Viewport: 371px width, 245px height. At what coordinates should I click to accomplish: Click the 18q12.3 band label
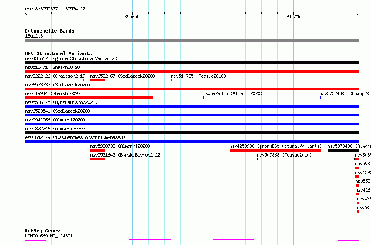tap(34, 36)
